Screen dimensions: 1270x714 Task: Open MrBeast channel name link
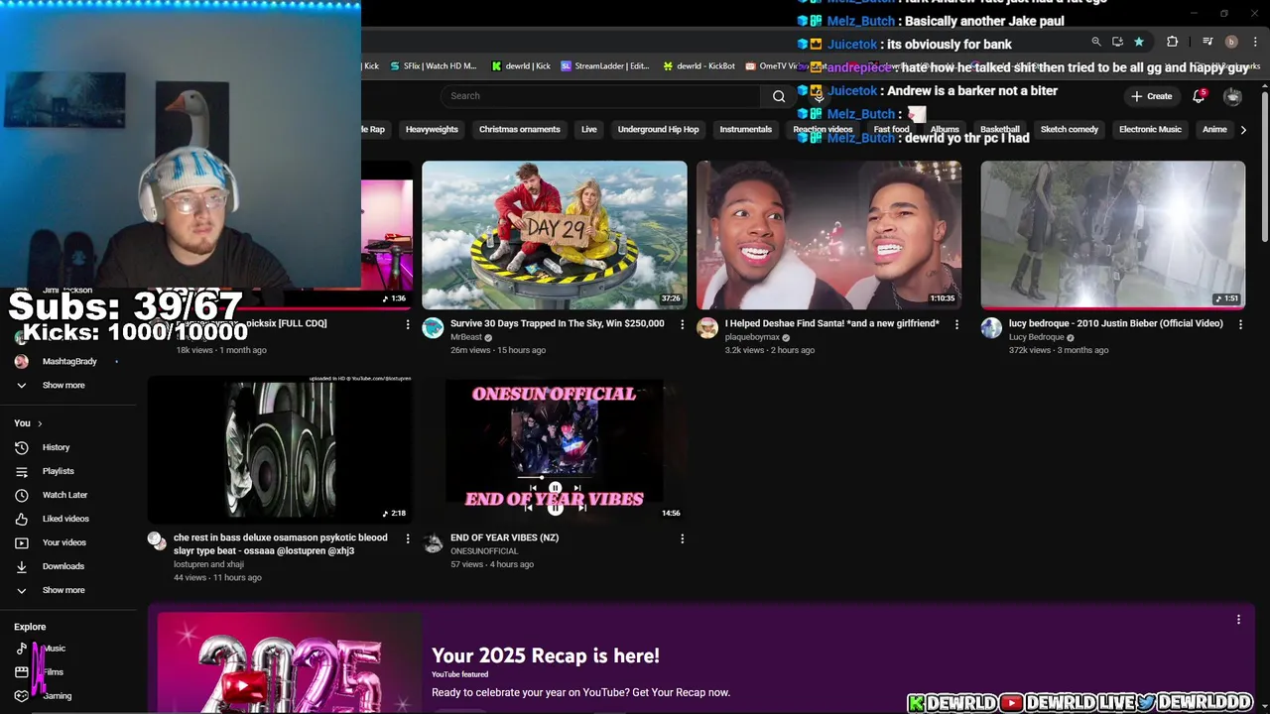[466, 337]
